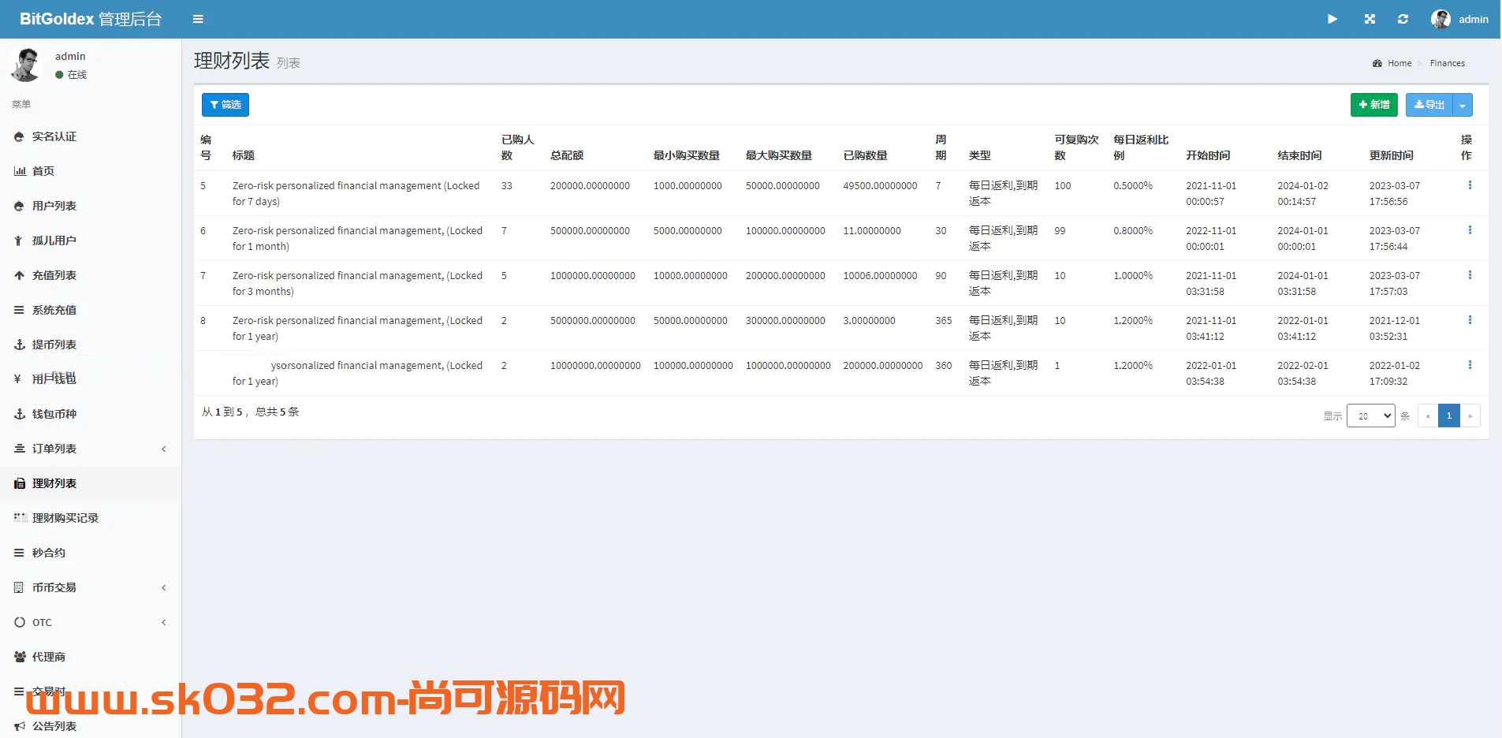Screen dimensions: 1502x738
Task: Go to the next page arrow
Action: [1470, 416]
